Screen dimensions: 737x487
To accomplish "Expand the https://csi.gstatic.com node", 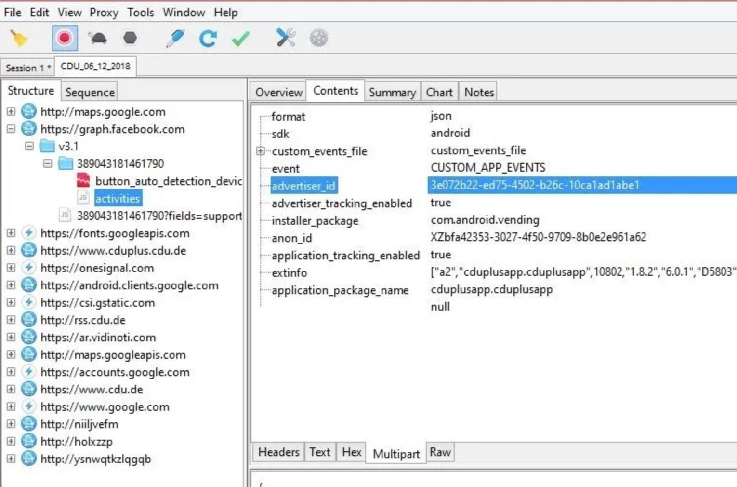I will point(11,302).
